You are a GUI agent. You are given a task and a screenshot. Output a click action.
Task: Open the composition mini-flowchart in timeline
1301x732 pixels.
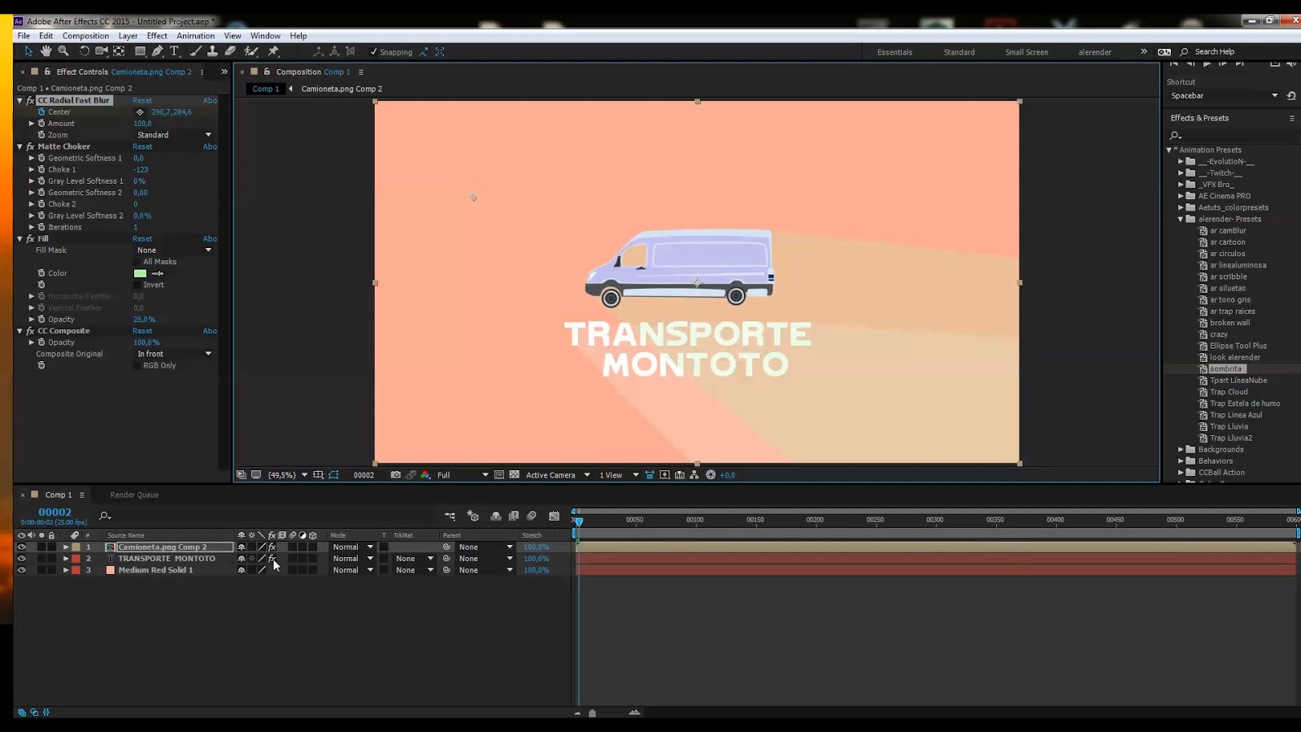[x=450, y=516]
